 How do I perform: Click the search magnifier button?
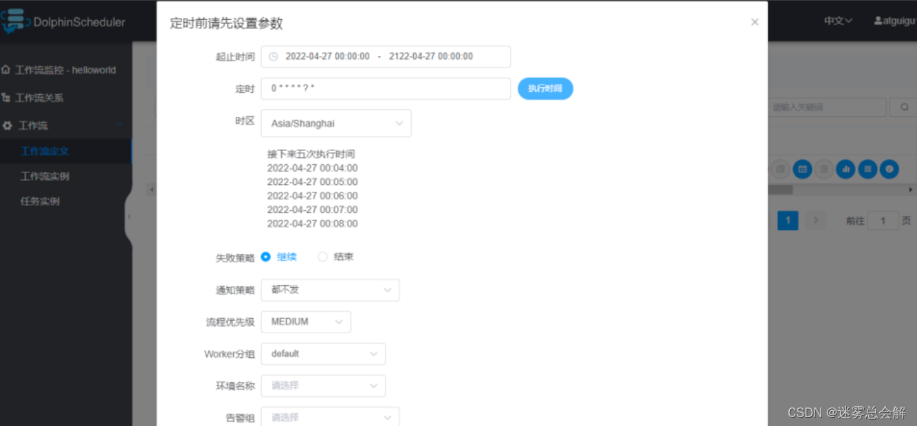(904, 107)
